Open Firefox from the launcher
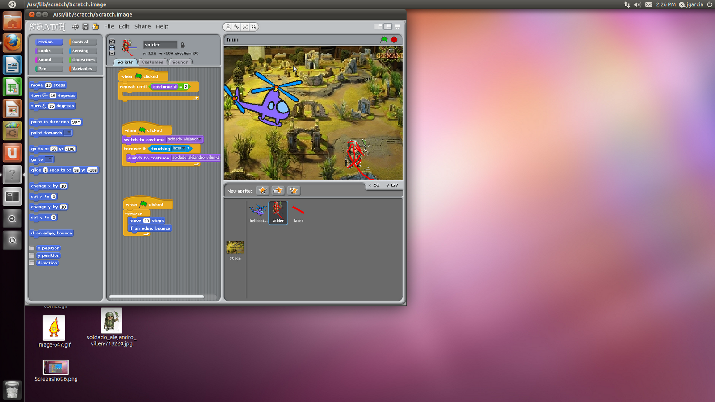Screen dimensions: 715x402 (x=12, y=43)
